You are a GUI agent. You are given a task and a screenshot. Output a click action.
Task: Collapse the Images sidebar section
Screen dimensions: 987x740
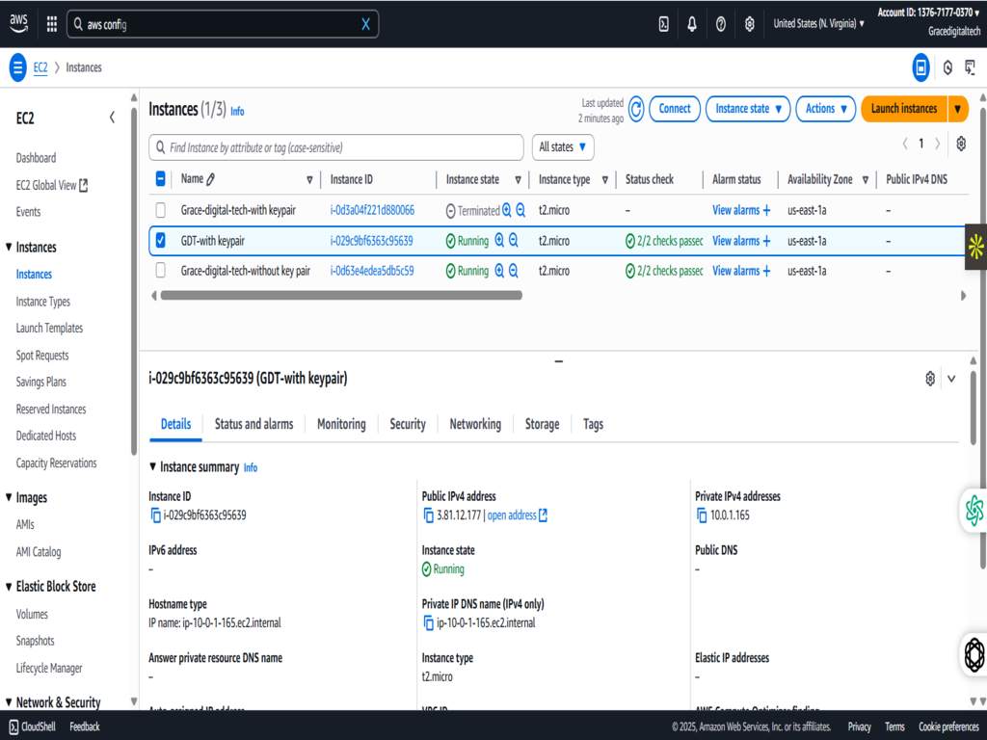[x=9, y=497]
